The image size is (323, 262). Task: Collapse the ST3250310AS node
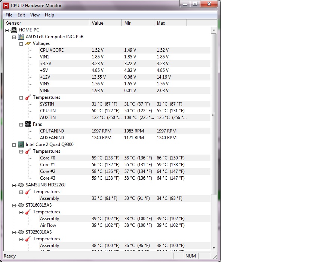[14, 232]
